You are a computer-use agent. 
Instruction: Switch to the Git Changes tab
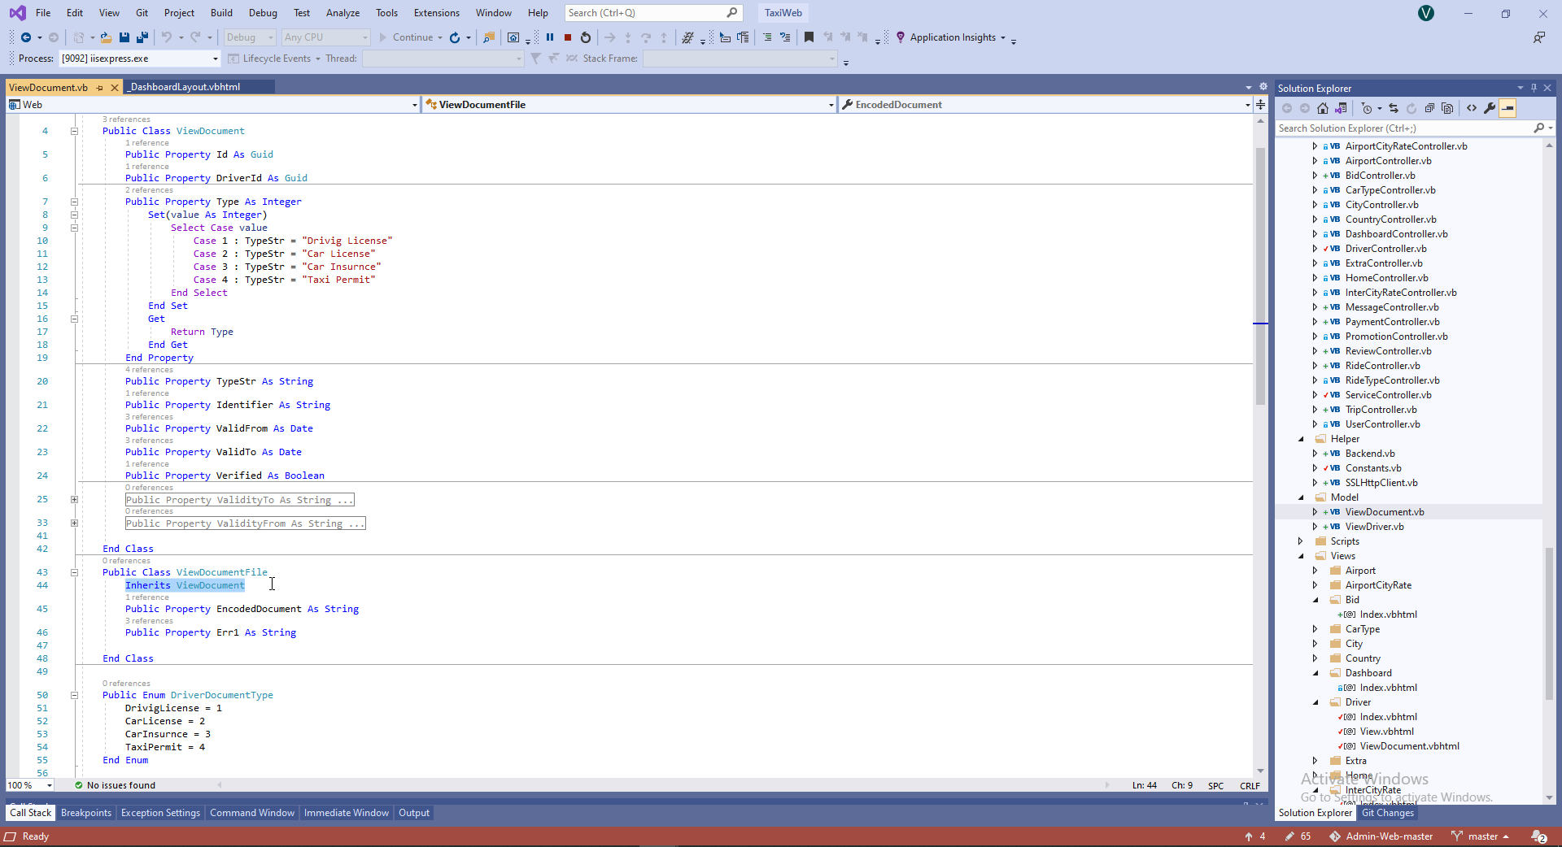(1388, 813)
